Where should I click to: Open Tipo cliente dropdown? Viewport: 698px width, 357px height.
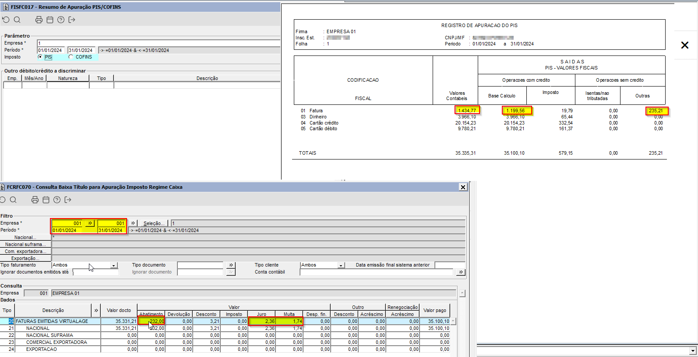tap(341, 265)
